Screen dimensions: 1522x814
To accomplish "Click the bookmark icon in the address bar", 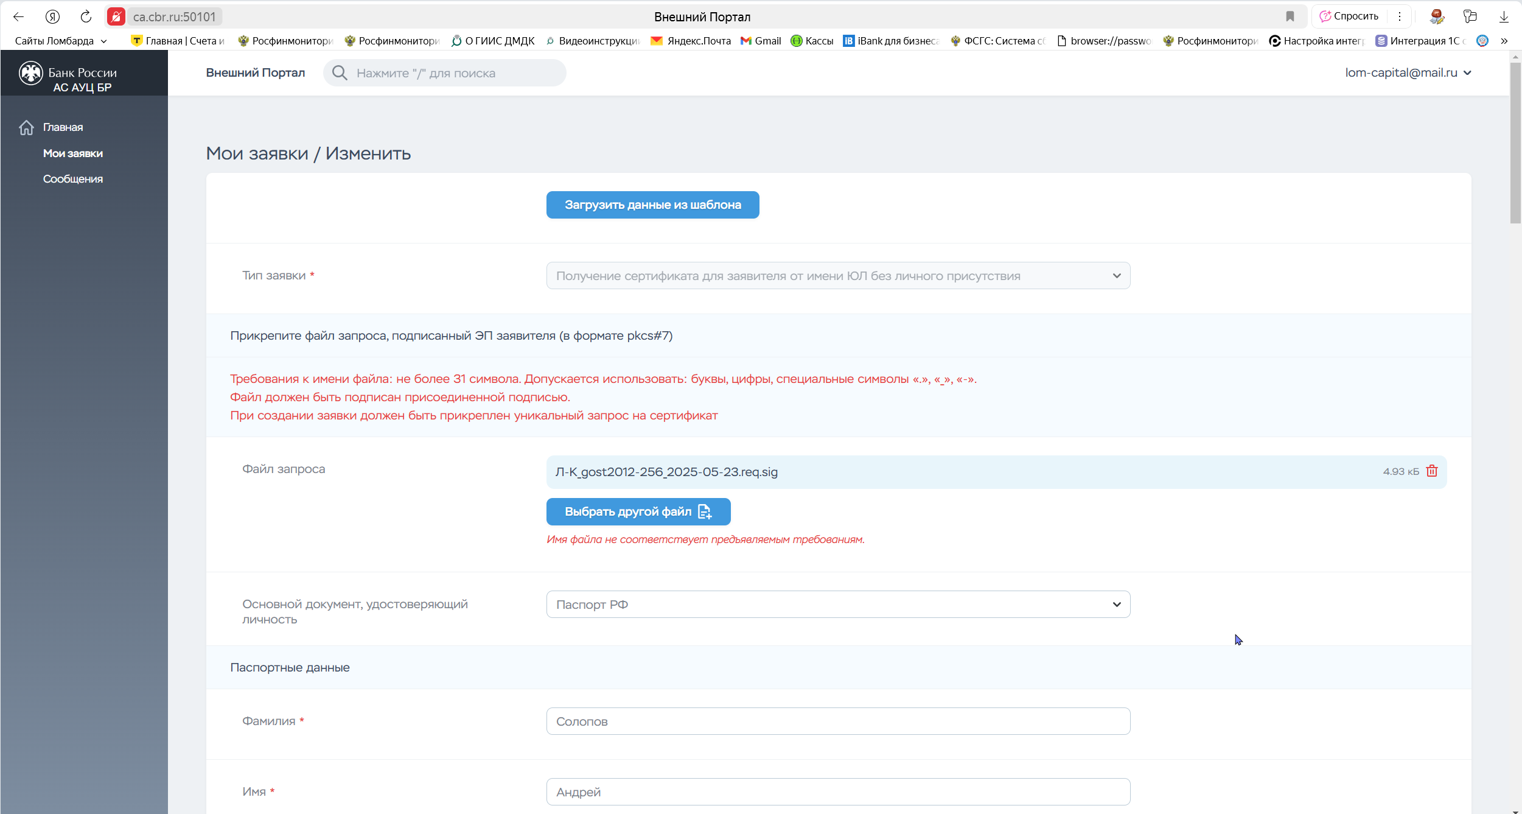I will 1290,16.
